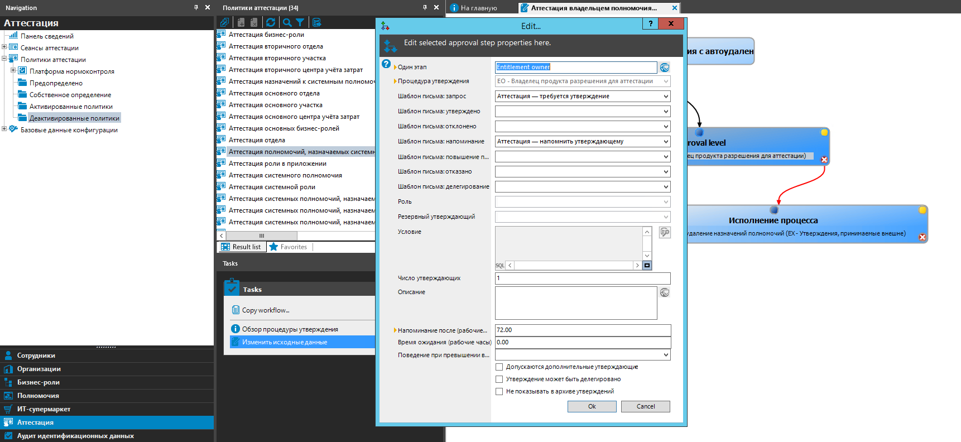Select Аттестация роли в приложении policy
Viewport: 961px width, 442px height.
[x=277, y=164]
